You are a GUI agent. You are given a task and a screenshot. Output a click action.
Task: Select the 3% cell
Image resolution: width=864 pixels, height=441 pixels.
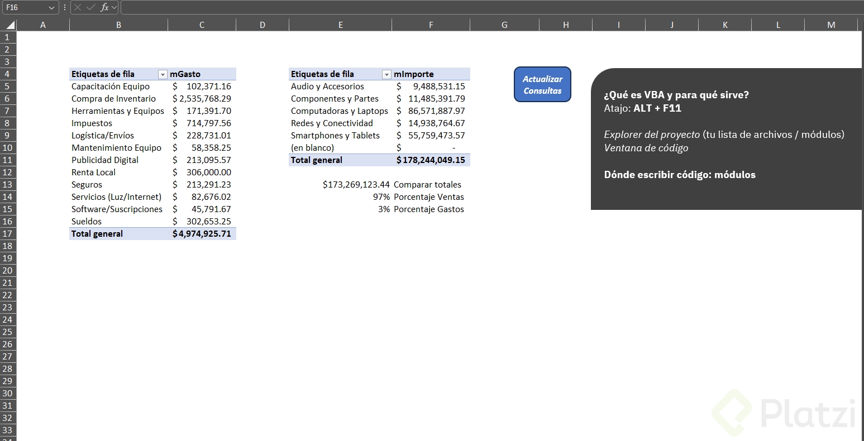click(340, 209)
